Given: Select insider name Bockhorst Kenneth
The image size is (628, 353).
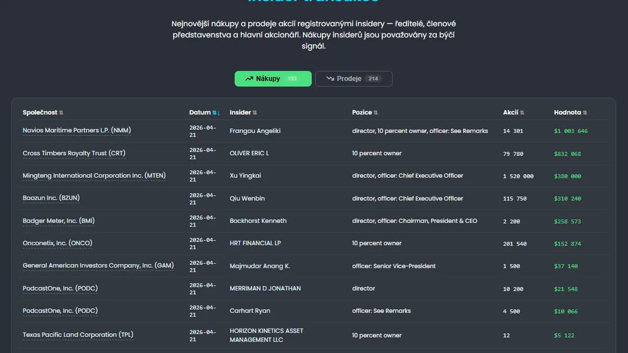Looking at the screenshot, I should pos(258,221).
